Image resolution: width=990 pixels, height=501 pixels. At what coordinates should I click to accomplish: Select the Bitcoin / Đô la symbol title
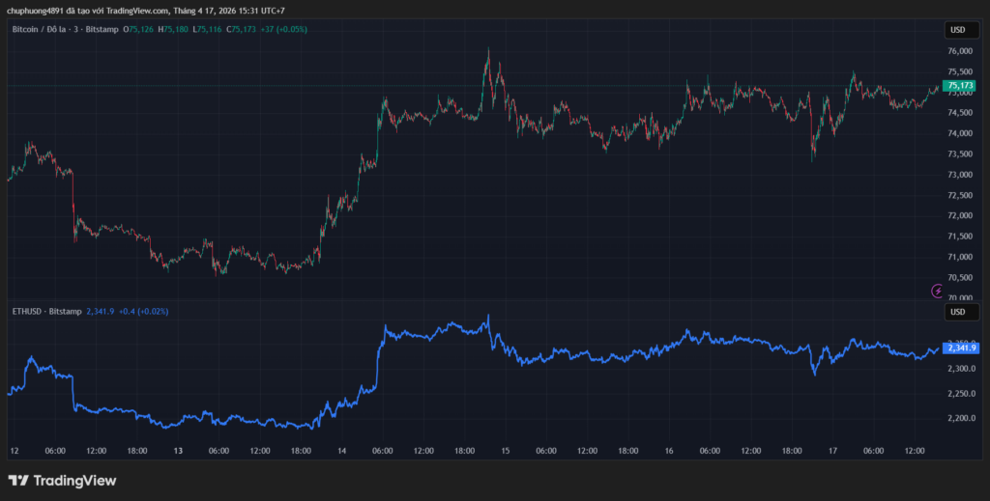[x=51, y=30]
